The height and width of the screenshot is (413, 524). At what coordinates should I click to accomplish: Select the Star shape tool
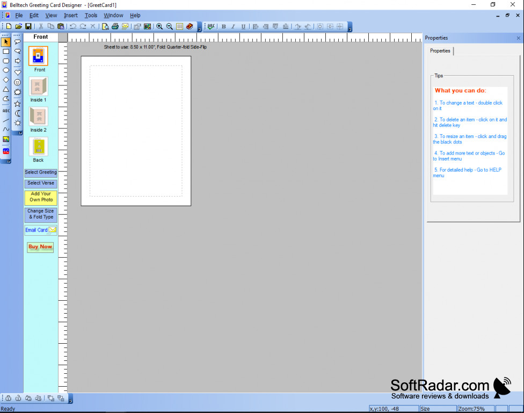tap(17, 104)
